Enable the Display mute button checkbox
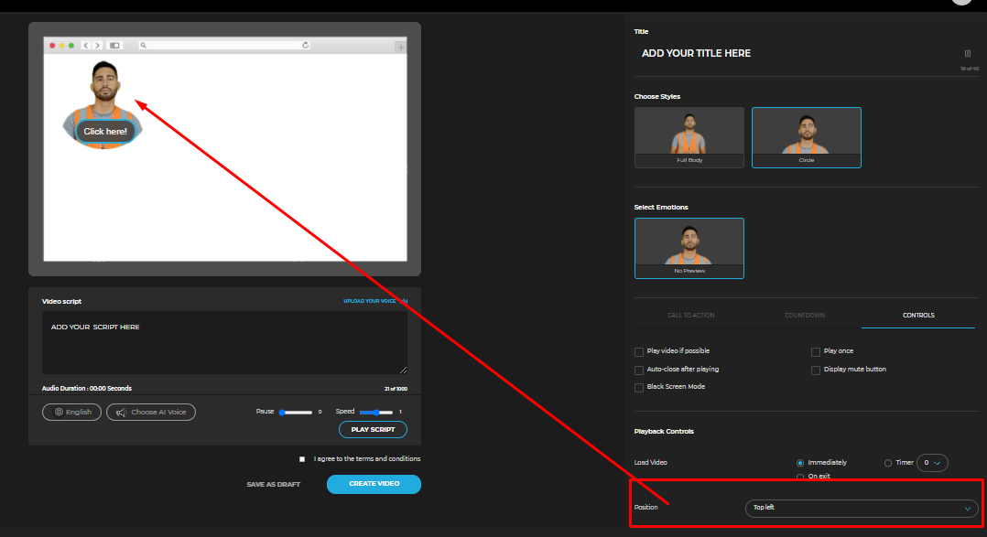 816,370
